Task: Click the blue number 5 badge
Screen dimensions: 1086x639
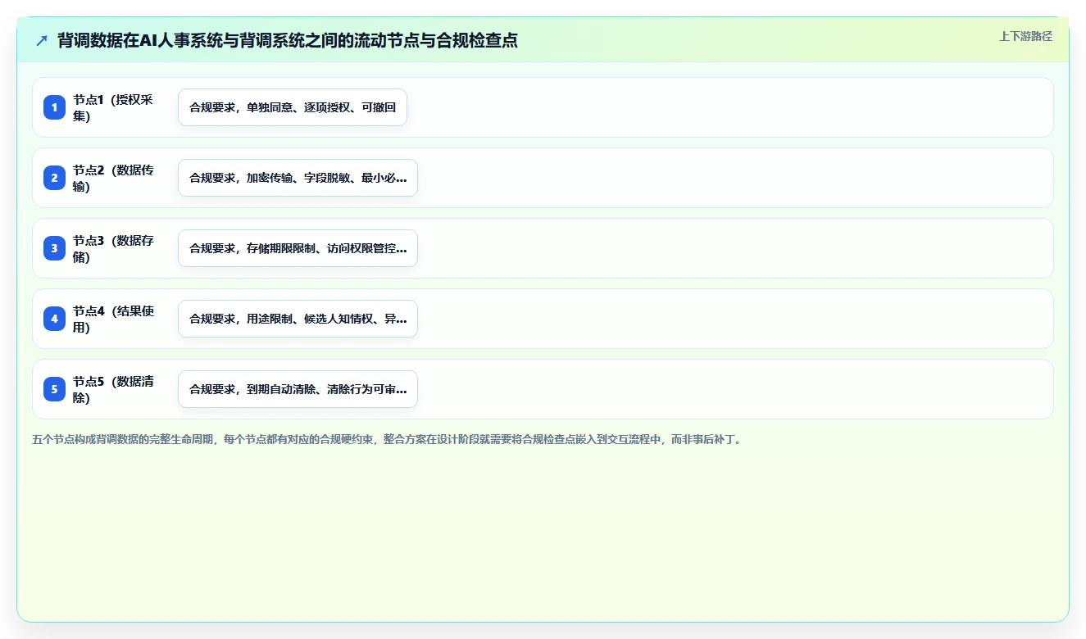Action: tap(54, 389)
